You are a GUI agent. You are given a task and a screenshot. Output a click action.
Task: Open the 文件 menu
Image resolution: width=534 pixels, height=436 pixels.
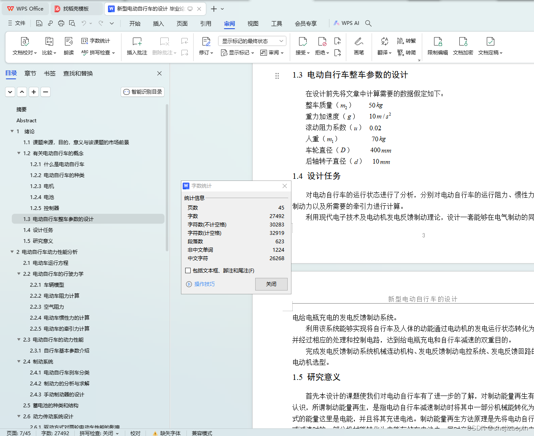coord(17,23)
